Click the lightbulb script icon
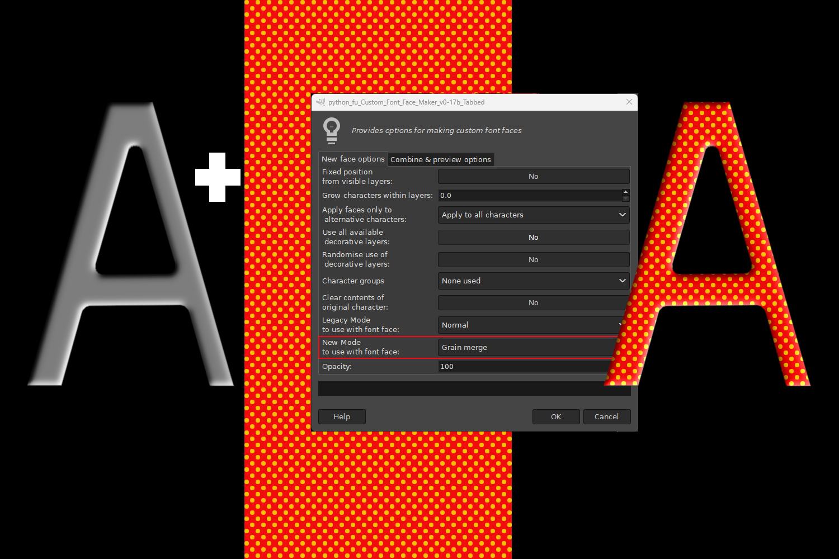The image size is (839, 559). [x=332, y=131]
